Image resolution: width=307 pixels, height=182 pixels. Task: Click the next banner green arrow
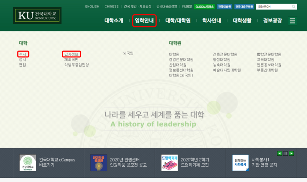[x=291, y=154]
